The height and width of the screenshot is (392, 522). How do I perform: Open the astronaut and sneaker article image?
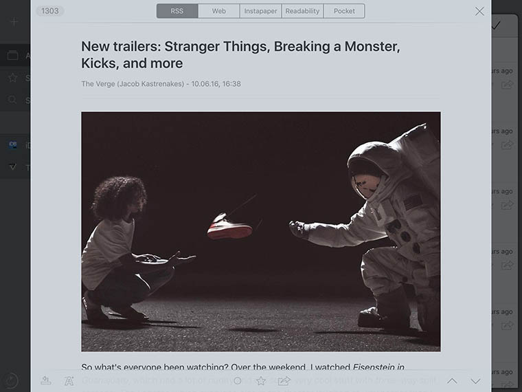pyautogui.click(x=261, y=232)
